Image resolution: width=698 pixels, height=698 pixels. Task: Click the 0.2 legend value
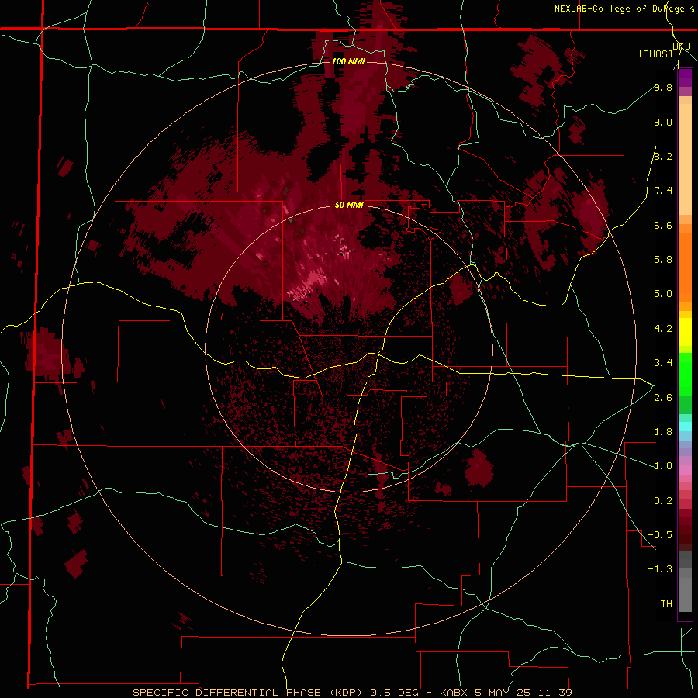(663, 501)
